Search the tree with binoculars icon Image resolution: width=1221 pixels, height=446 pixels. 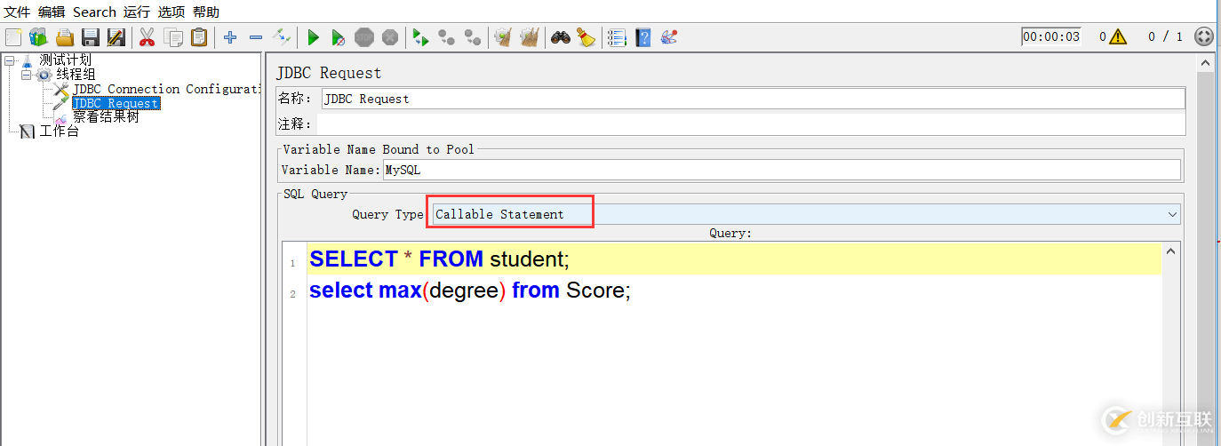561,37
